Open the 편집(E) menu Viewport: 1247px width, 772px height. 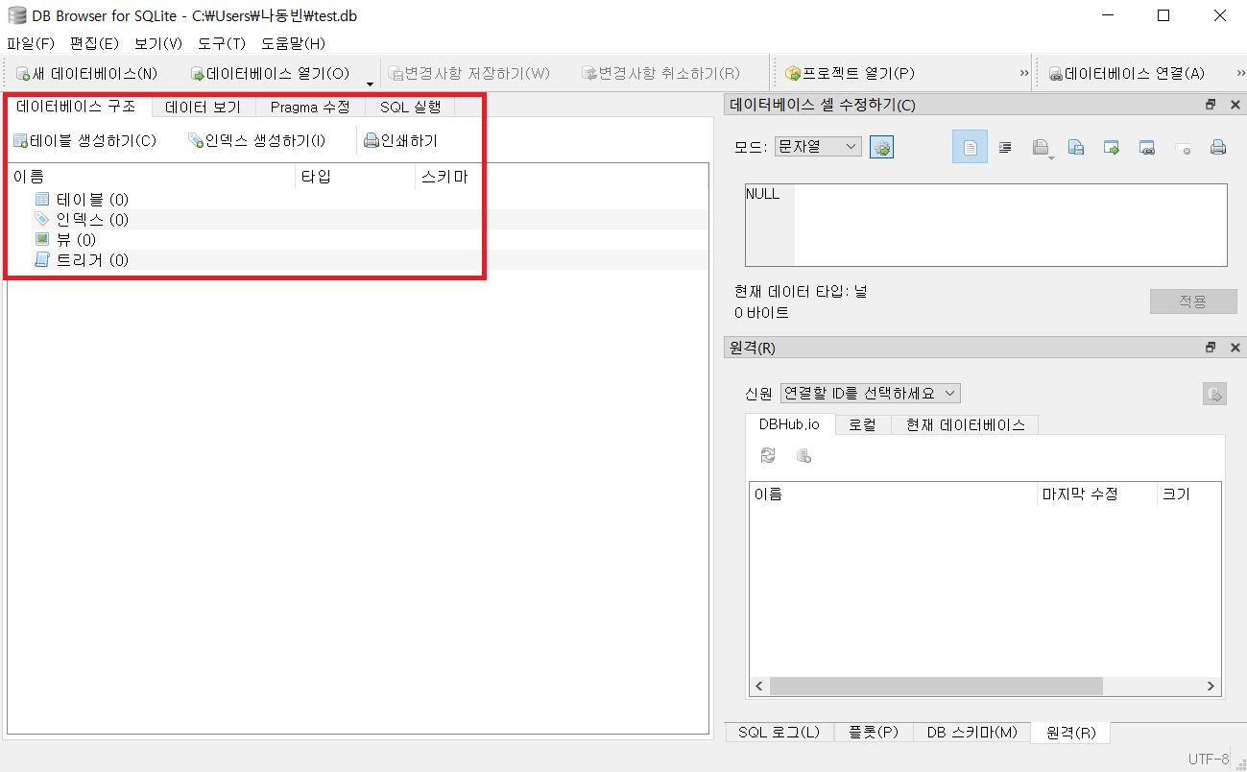(x=94, y=43)
